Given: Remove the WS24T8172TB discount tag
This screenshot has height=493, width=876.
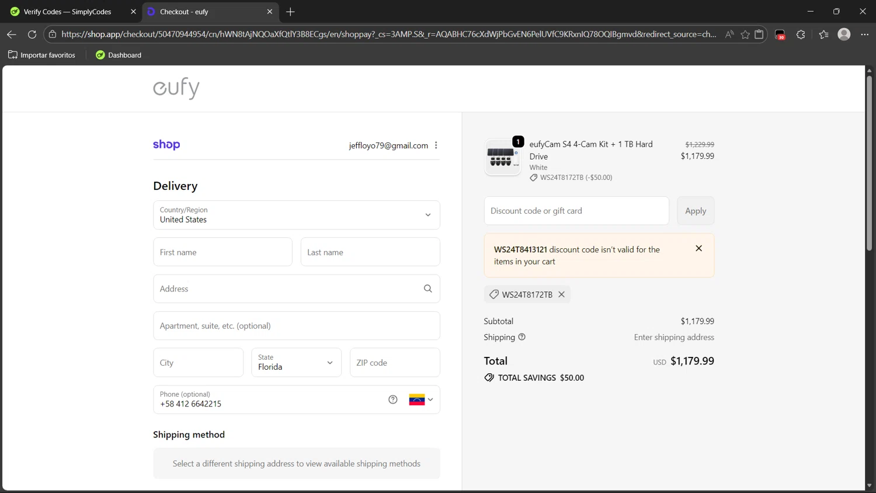Looking at the screenshot, I should 561,294.
